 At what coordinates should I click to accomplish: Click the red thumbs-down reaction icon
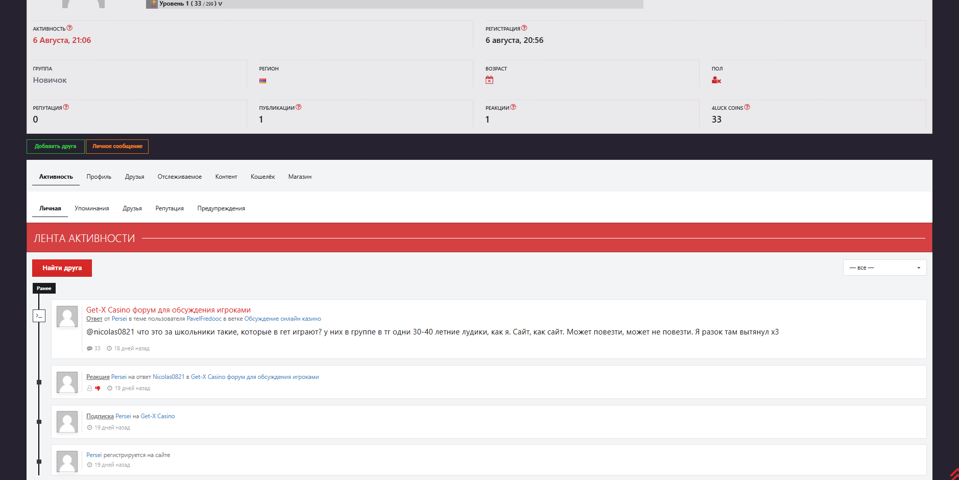(98, 388)
